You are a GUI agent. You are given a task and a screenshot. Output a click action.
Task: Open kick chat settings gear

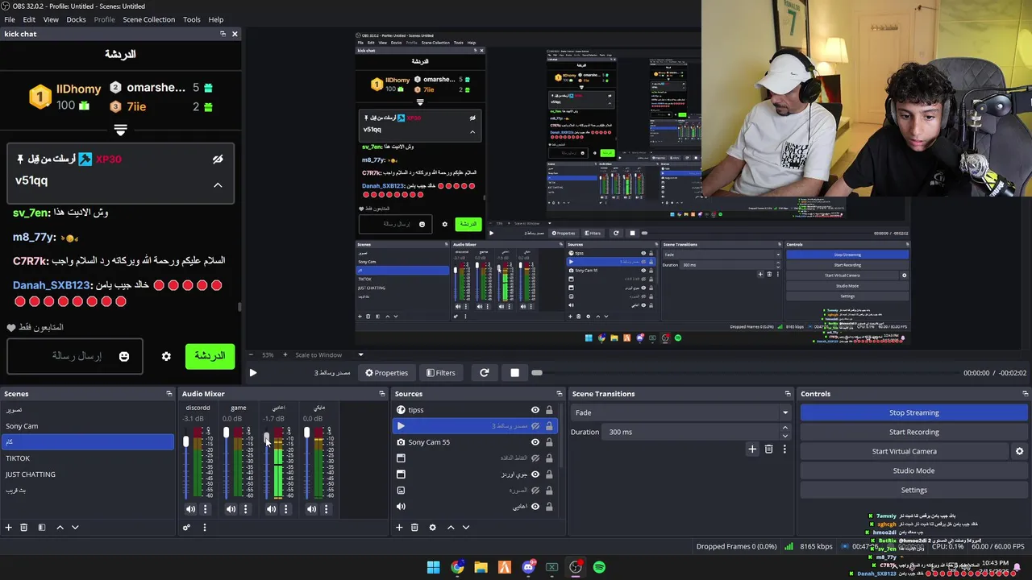166,356
